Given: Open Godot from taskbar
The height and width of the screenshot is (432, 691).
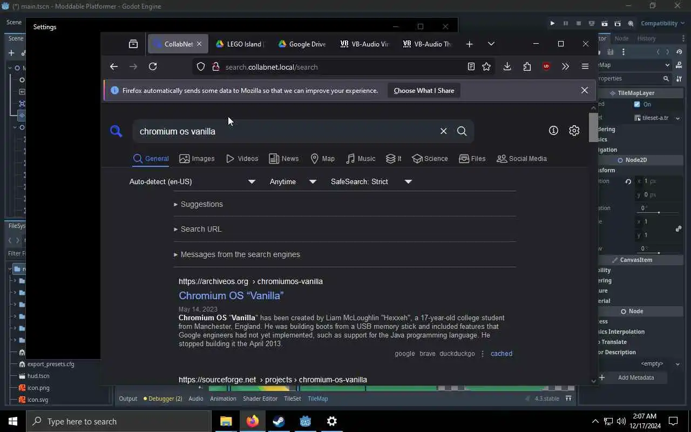Looking at the screenshot, I should (306, 421).
